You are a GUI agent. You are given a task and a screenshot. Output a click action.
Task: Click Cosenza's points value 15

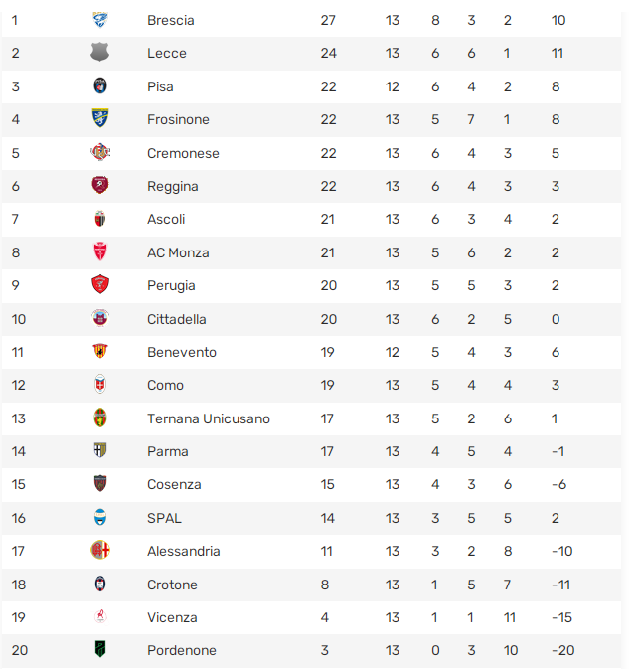click(328, 484)
